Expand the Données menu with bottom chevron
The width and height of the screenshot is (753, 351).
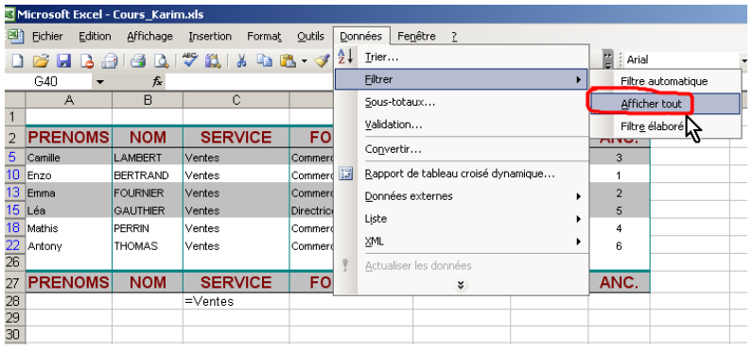click(461, 285)
